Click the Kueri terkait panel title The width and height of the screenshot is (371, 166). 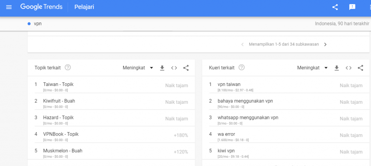(x=222, y=68)
